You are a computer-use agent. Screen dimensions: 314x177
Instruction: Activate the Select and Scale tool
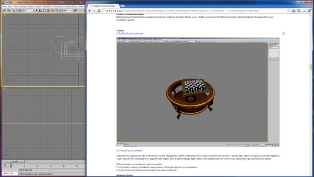[x=60, y=11]
